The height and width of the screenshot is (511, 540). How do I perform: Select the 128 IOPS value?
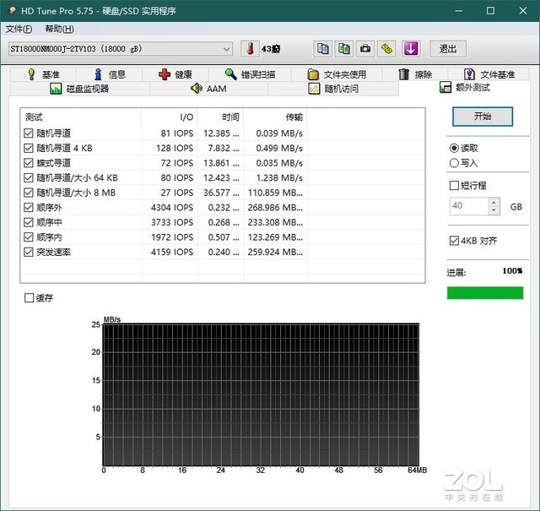(175, 148)
